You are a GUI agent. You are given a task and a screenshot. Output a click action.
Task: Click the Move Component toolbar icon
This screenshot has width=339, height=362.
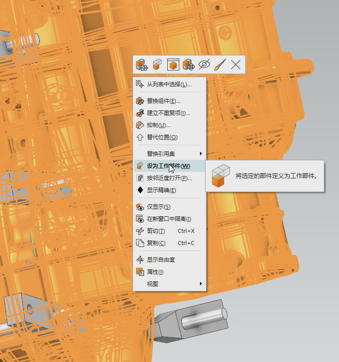188,65
